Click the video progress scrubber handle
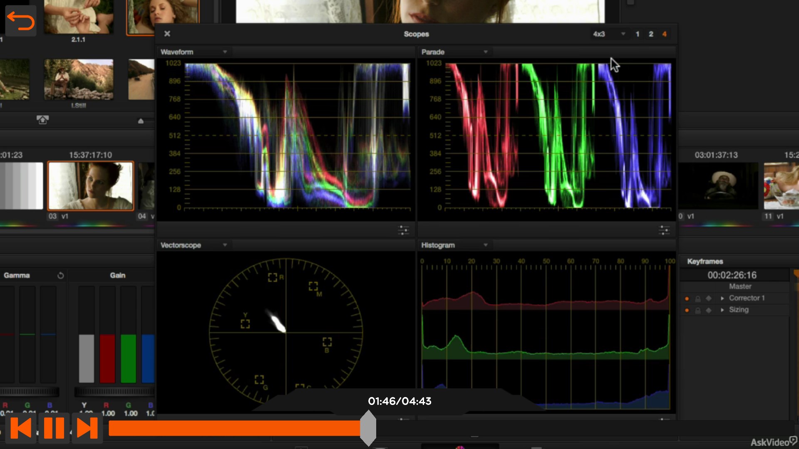799x449 pixels. pyautogui.click(x=368, y=428)
